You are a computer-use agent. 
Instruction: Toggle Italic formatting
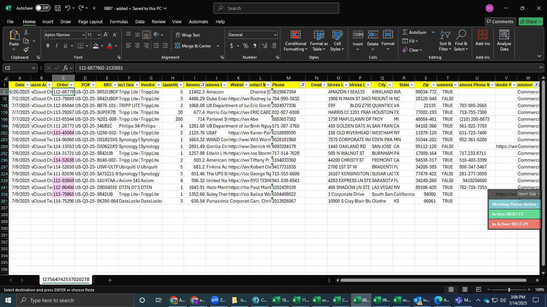(57, 46)
